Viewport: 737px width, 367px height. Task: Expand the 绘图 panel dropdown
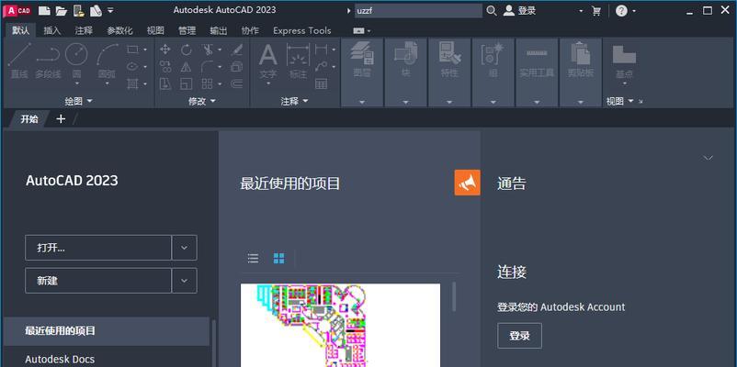[x=79, y=101]
